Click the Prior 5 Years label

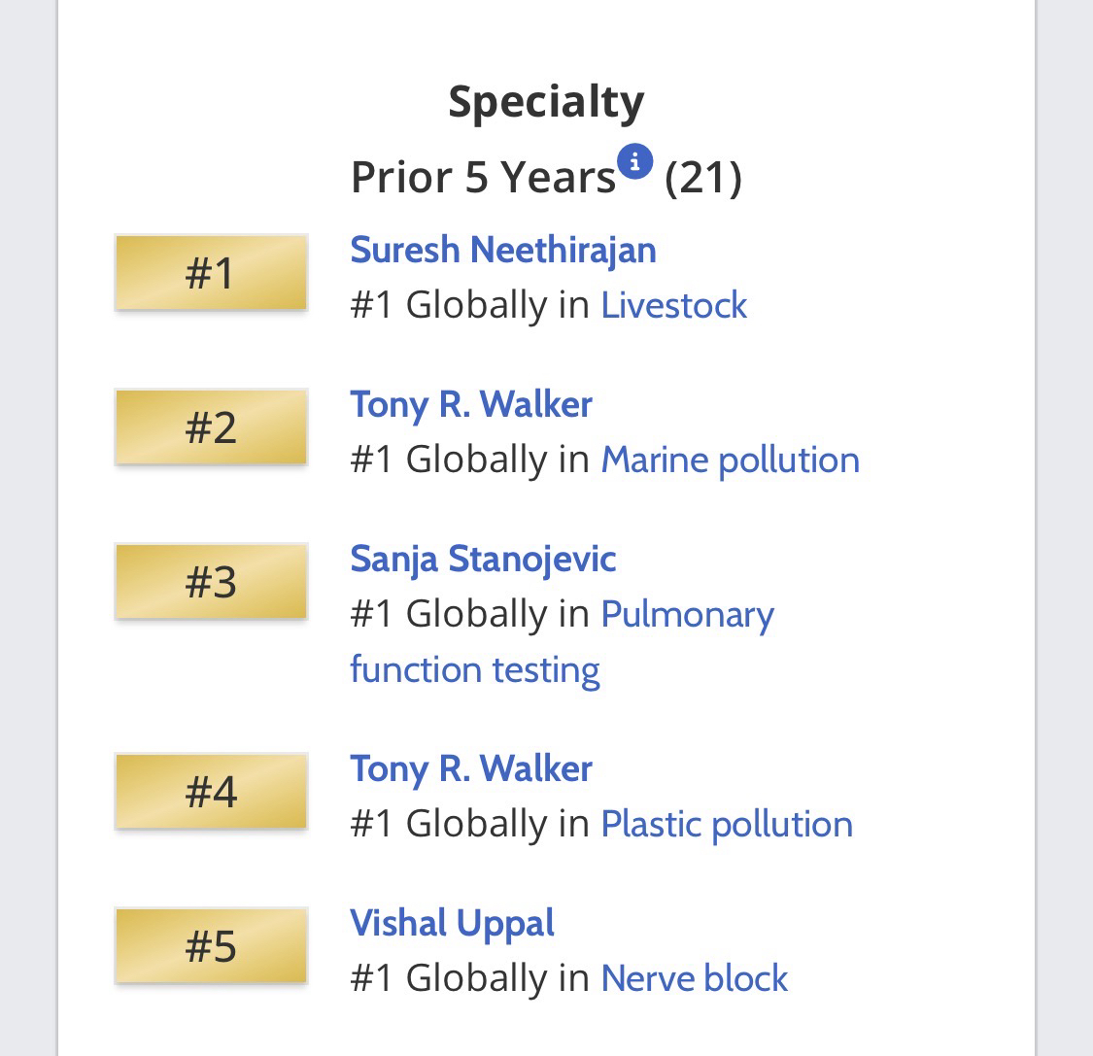click(483, 178)
